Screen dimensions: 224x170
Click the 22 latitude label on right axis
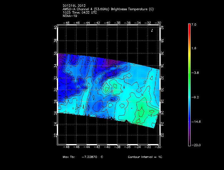pyautogui.click(x=162, y=135)
